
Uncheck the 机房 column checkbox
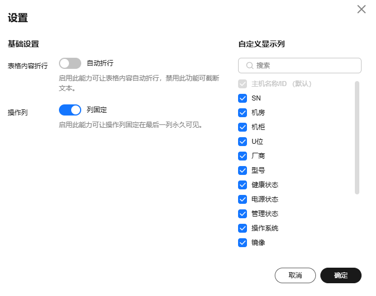[x=243, y=113]
